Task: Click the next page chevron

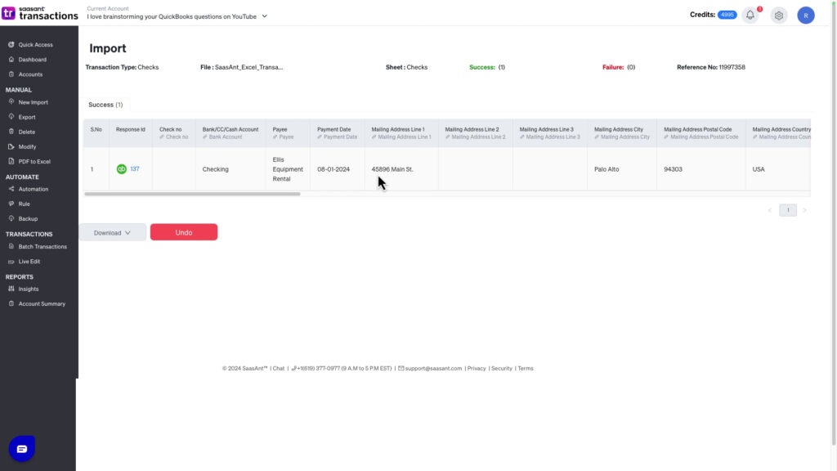Action: pos(804,209)
